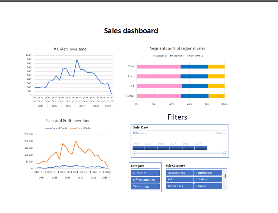Viewport: 278px width, 213px height.
Task: Click the 250000 value on Sales chart axis
Action: pyautogui.click(x=29, y=134)
